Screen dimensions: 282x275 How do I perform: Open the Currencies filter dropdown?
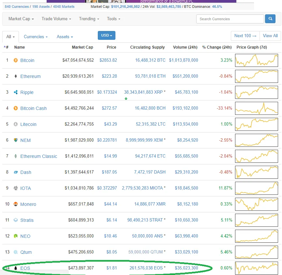pyautogui.click(x=36, y=37)
